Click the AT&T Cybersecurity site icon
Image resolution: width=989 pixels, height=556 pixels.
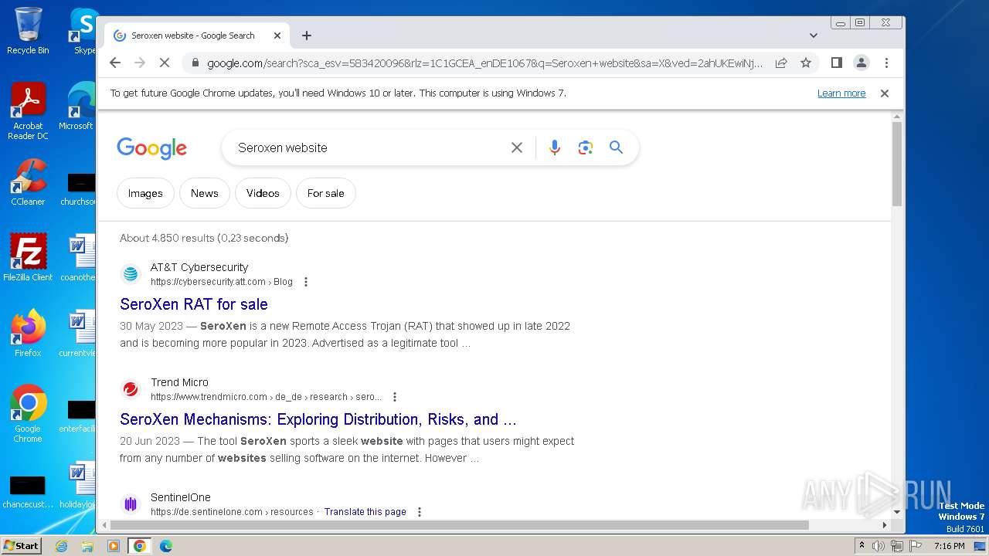click(131, 274)
